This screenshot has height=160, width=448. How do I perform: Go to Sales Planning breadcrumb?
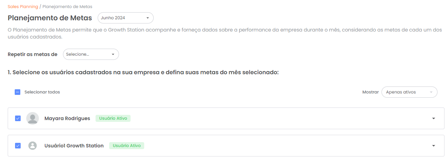pos(23,7)
